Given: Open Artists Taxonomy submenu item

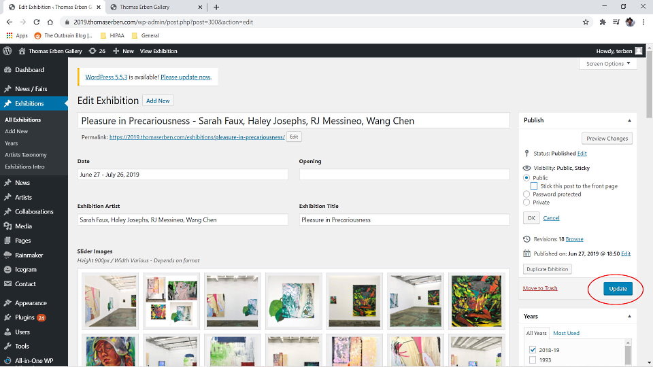Looking at the screenshot, I should click(26, 155).
